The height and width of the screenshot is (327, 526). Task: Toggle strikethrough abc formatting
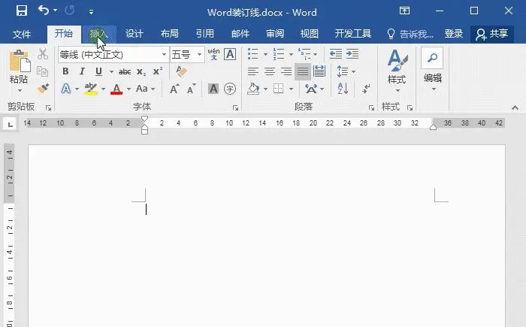click(x=125, y=71)
